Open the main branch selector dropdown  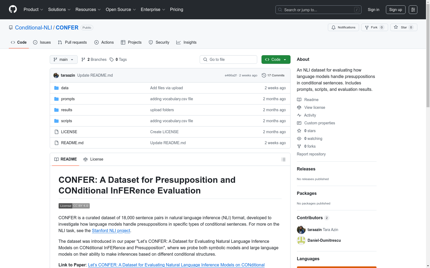click(x=64, y=59)
